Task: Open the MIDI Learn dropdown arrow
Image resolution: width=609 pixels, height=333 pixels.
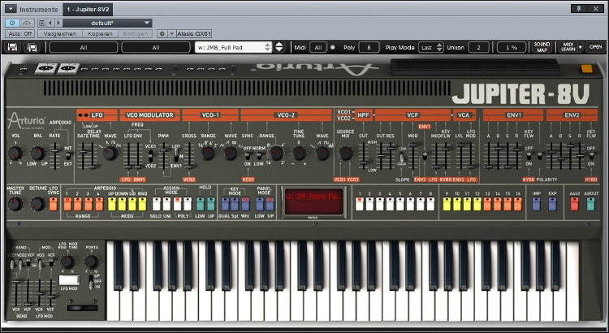Action: coord(581,47)
